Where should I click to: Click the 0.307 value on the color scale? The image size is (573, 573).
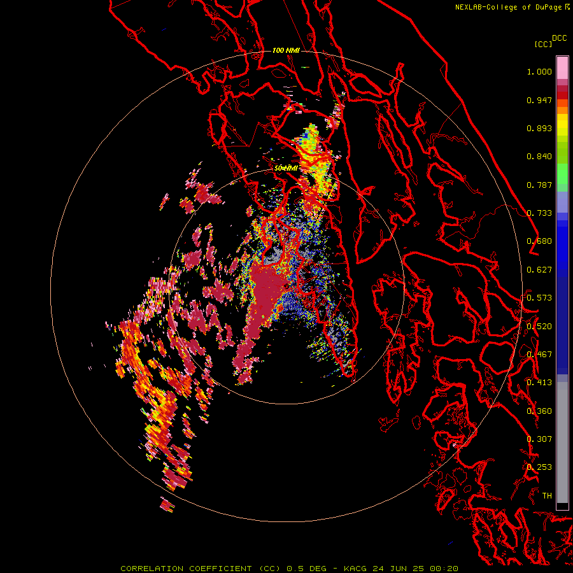[x=539, y=439]
